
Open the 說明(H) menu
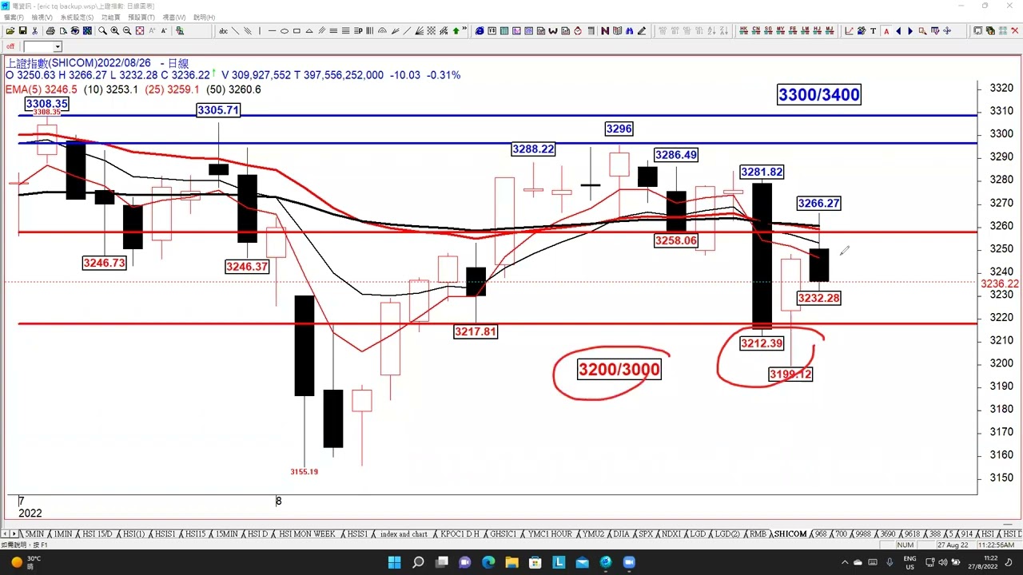pos(205,17)
